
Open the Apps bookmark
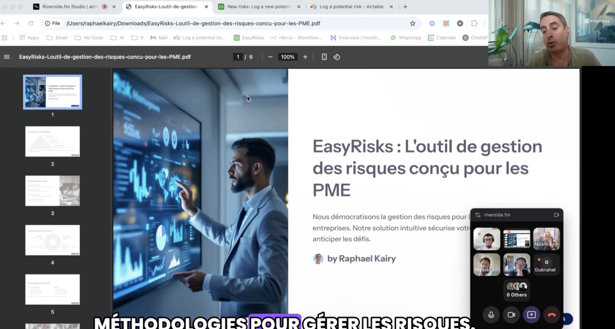click(x=29, y=38)
